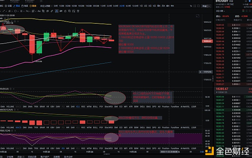The image size is (252, 158).
Task: Select the ellipse shape drawing tool
Action: click(x=16, y=11)
